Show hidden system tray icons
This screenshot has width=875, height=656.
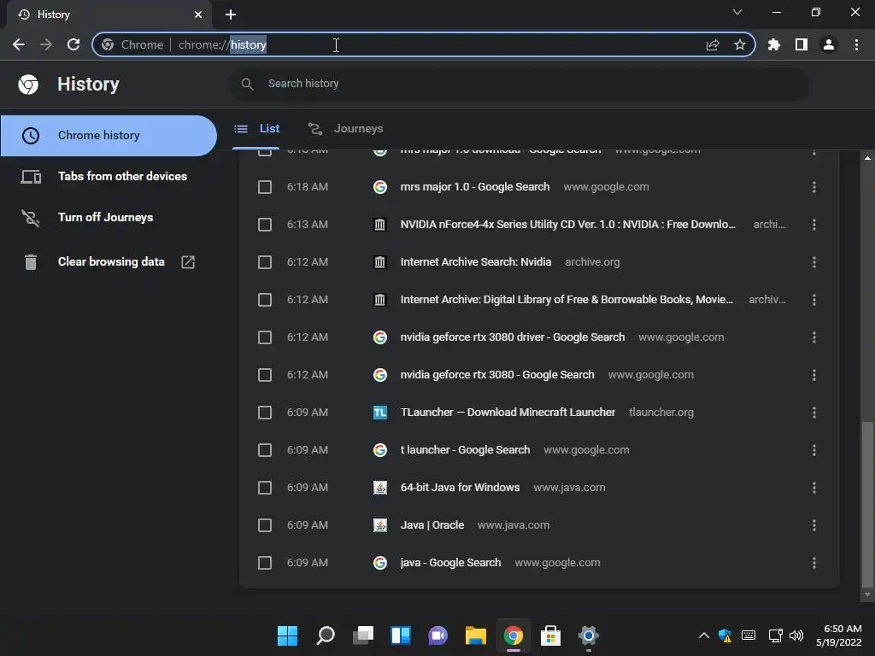point(704,635)
